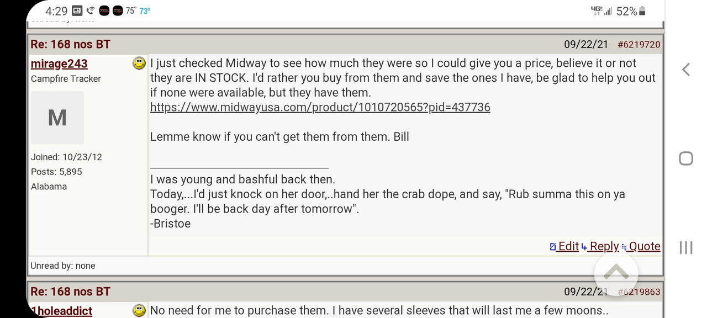The image size is (707, 318).
Task: Tap the 4G signal strength icon
Action: [x=602, y=11]
